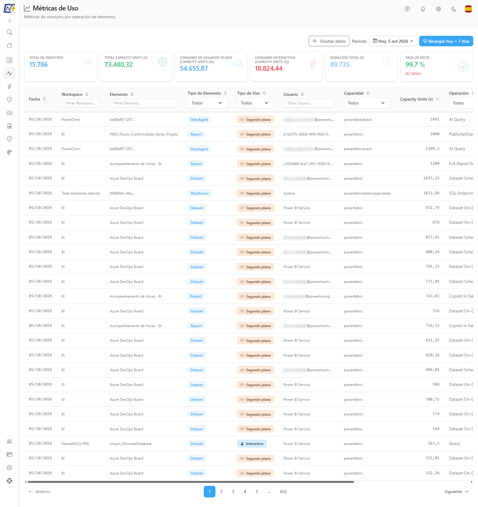Viewport: 478px width, 507px height.
Task: Click the help question mark icon
Action: pyautogui.click(x=407, y=9)
